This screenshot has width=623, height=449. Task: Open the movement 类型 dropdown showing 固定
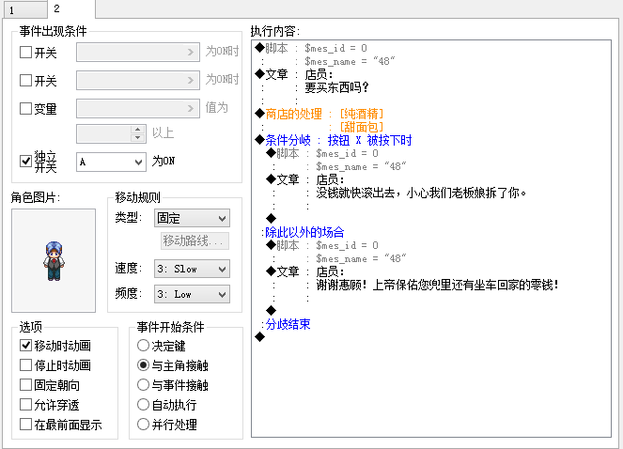(x=192, y=218)
